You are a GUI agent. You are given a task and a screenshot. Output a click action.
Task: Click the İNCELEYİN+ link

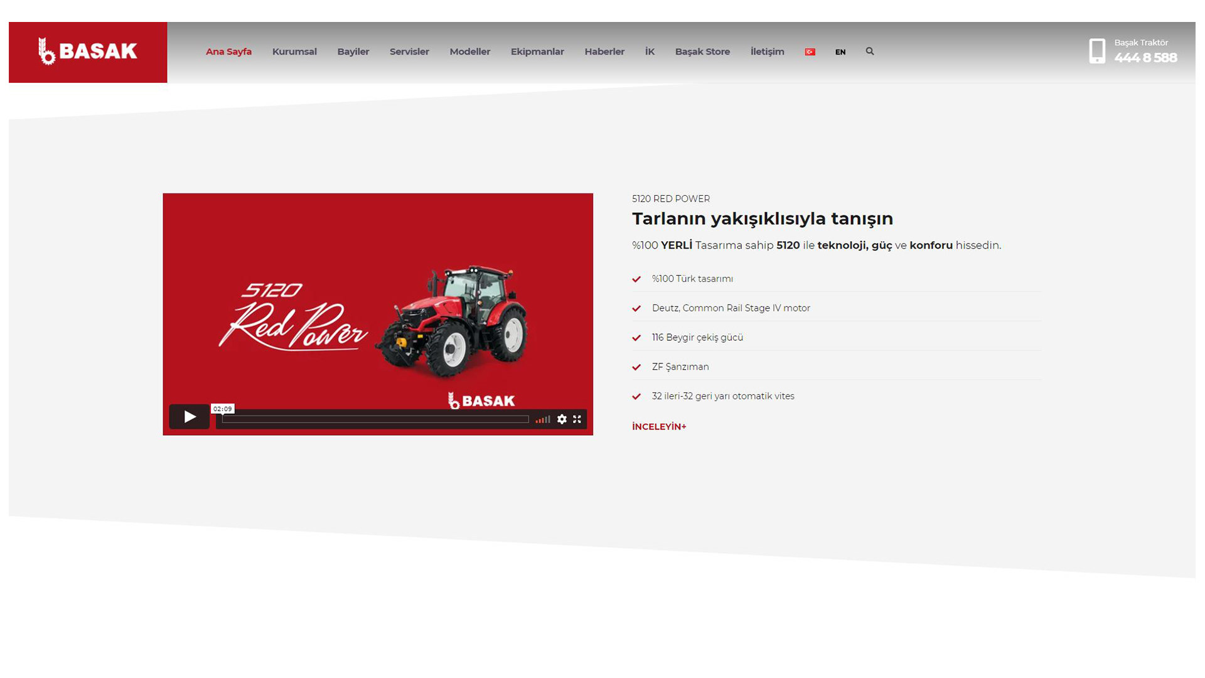(x=659, y=426)
